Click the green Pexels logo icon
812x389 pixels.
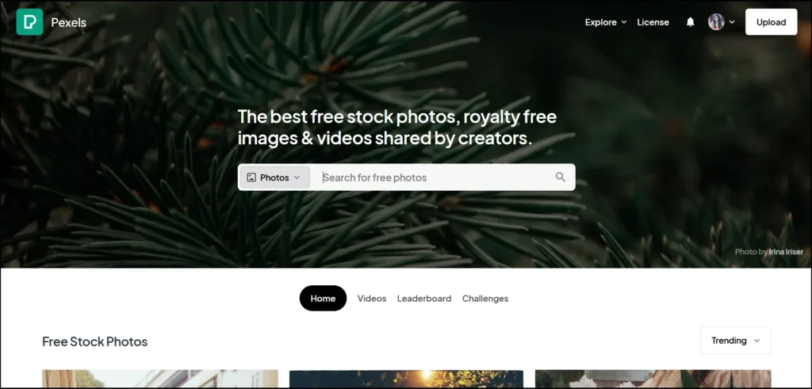[29, 21]
